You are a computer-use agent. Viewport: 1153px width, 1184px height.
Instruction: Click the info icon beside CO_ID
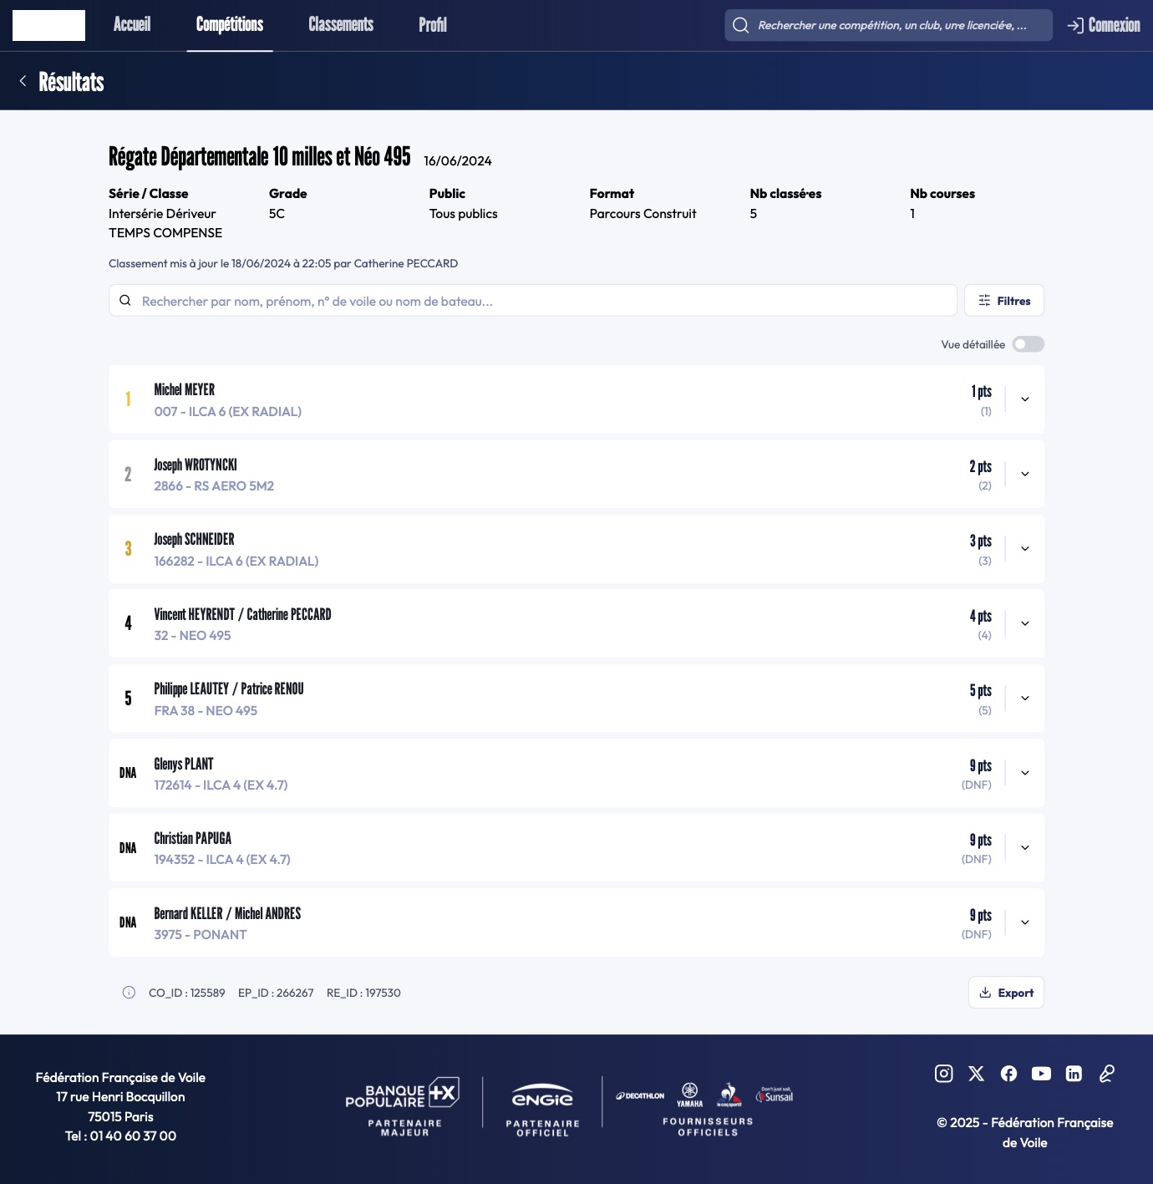pyautogui.click(x=129, y=993)
